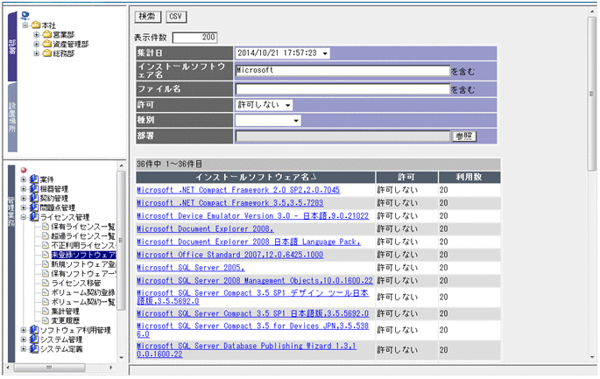Switch to the 設置場所 vertical tab
Image resolution: width=600 pixels, height=379 pixels.
click(12, 117)
